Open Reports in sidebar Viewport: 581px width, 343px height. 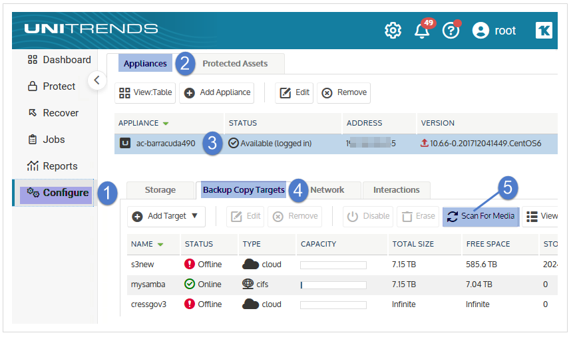[53, 166]
